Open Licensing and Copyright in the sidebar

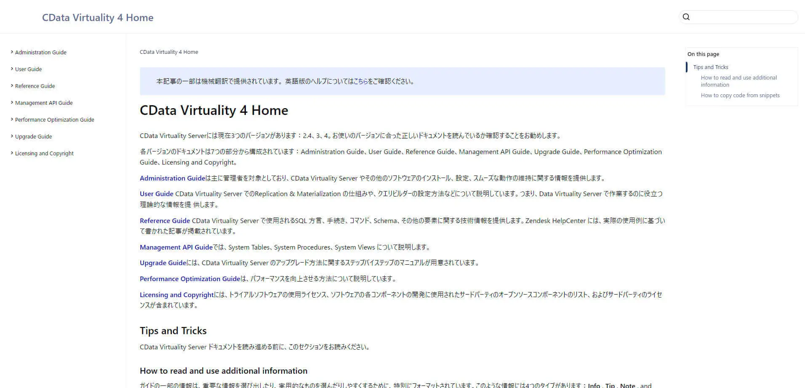tap(44, 153)
